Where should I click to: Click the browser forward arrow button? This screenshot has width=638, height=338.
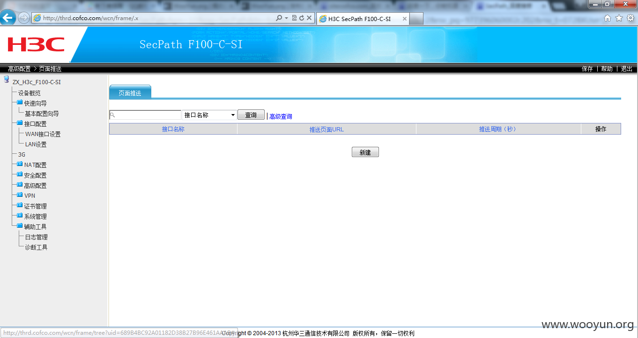coord(23,18)
